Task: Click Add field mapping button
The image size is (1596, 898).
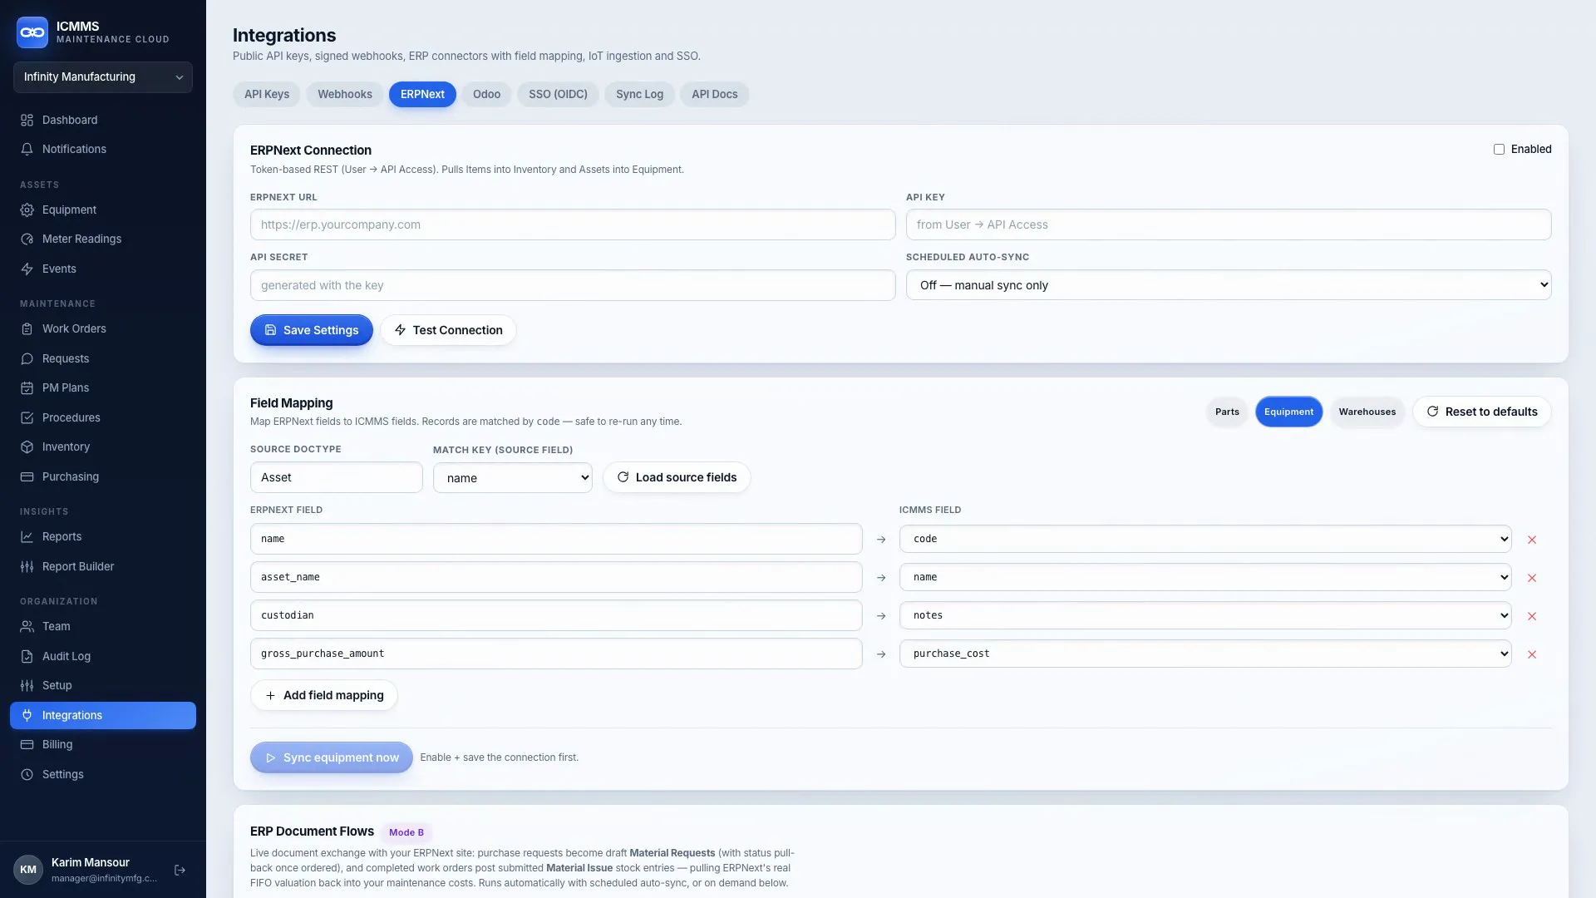Action: click(x=324, y=696)
